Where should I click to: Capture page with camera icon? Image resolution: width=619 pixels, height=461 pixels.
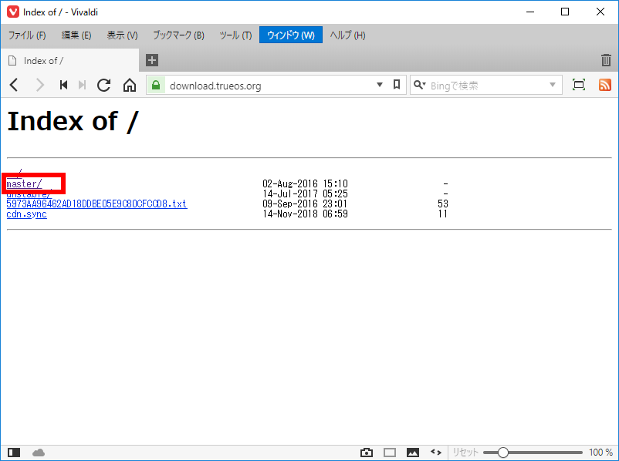367,453
